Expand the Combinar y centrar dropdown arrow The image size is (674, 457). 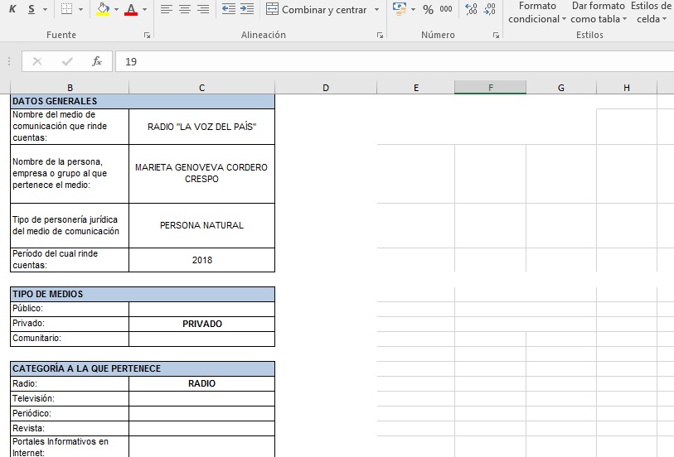[376, 10]
